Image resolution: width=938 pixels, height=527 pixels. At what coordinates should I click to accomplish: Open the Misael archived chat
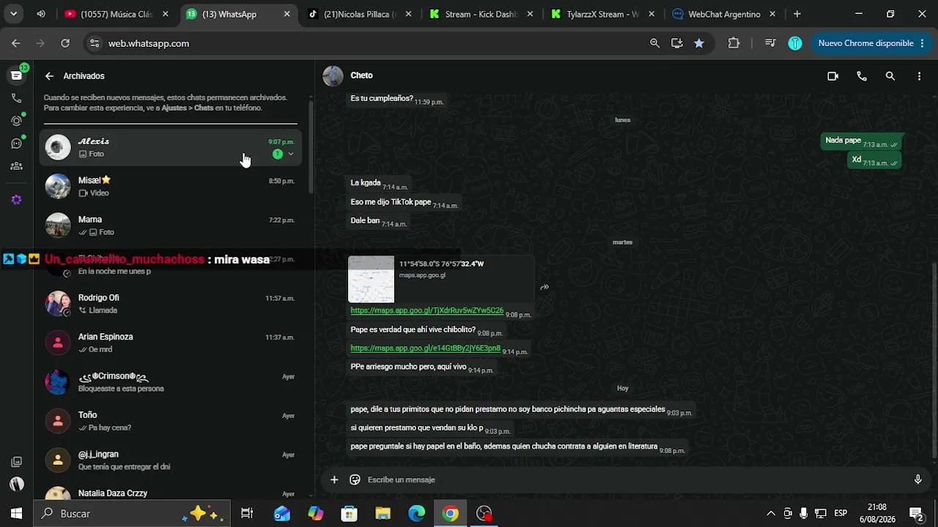pyautogui.click(x=171, y=187)
